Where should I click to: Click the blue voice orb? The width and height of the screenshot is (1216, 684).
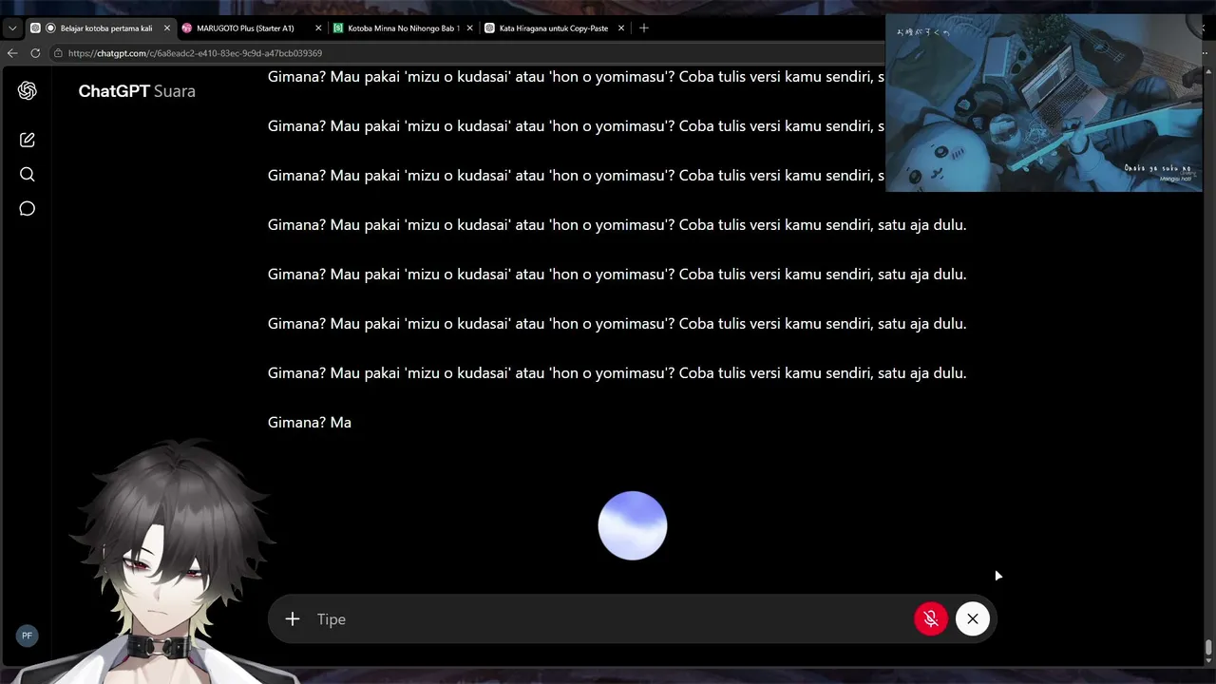(x=633, y=525)
